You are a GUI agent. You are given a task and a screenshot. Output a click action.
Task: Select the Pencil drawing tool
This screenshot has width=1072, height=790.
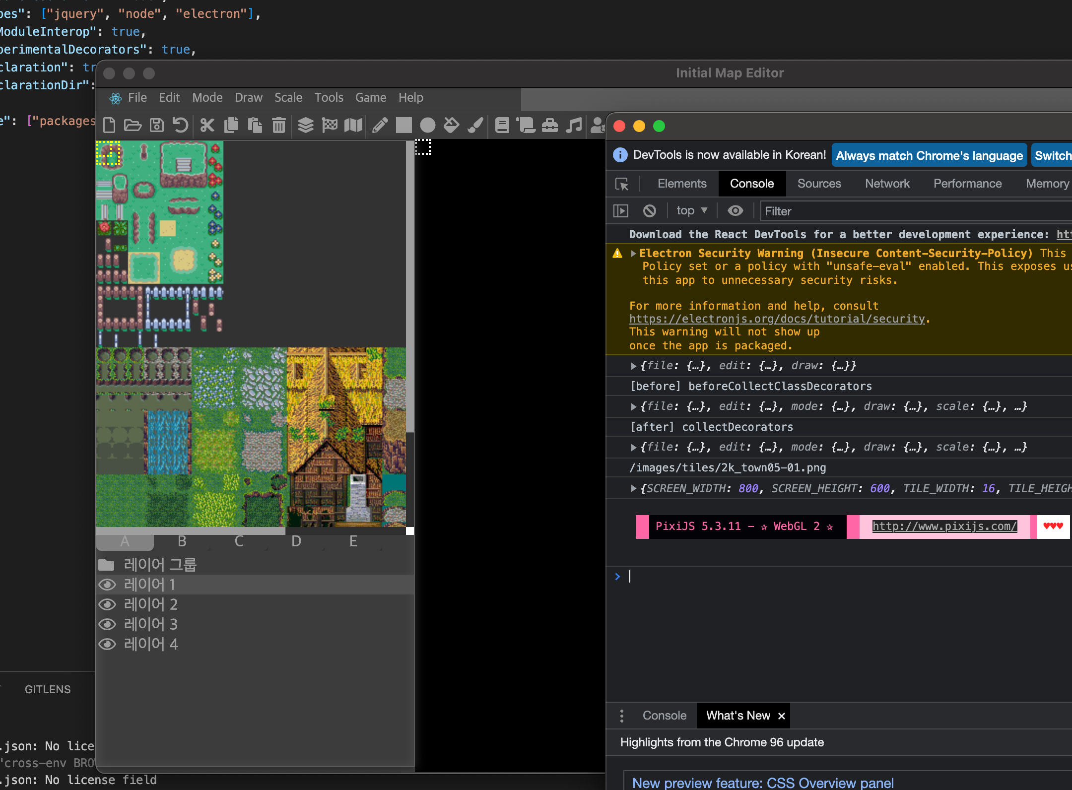pyautogui.click(x=380, y=125)
